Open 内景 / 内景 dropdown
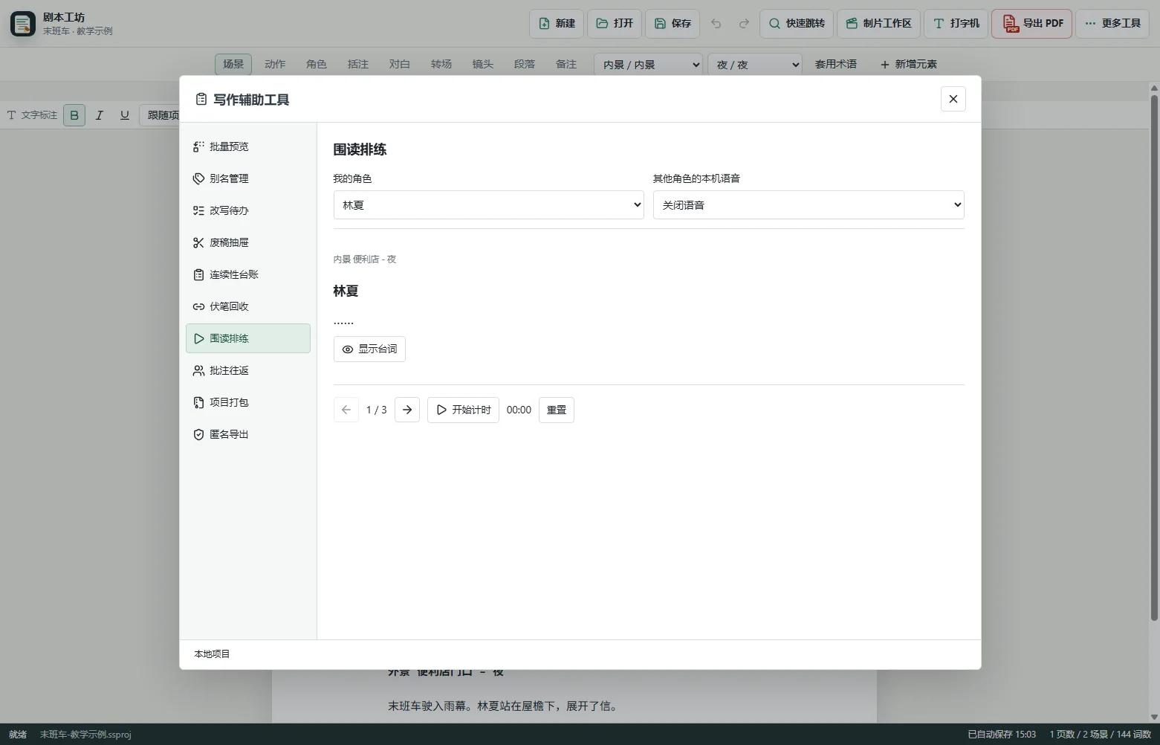Image resolution: width=1160 pixels, height=745 pixels. point(648,65)
